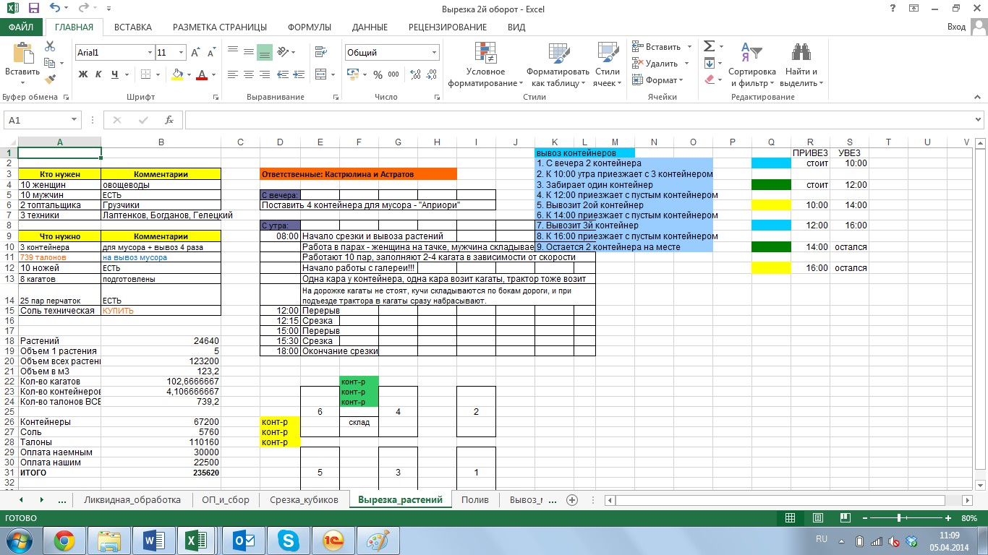
Task: Switch to РАЗМЕТКА СТРАНИЦЫ tab
Action: [x=220, y=27]
